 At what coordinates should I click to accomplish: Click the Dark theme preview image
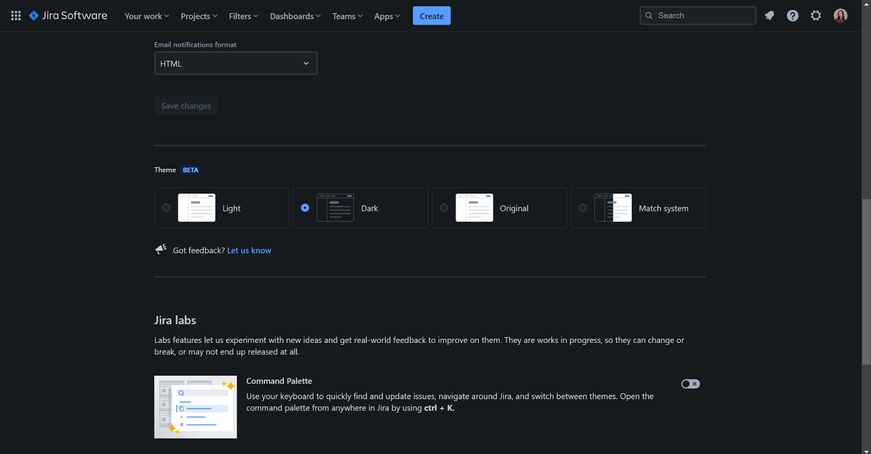pos(335,207)
